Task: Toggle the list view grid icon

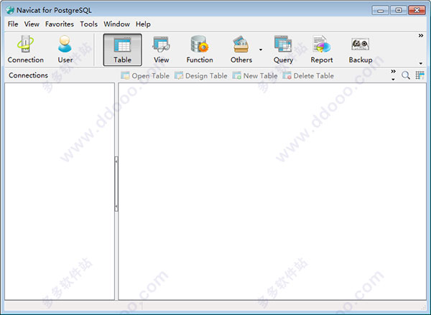Action: pyautogui.click(x=420, y=75)
